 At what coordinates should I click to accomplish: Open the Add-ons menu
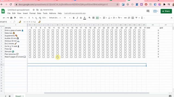[x=52, y=13]
